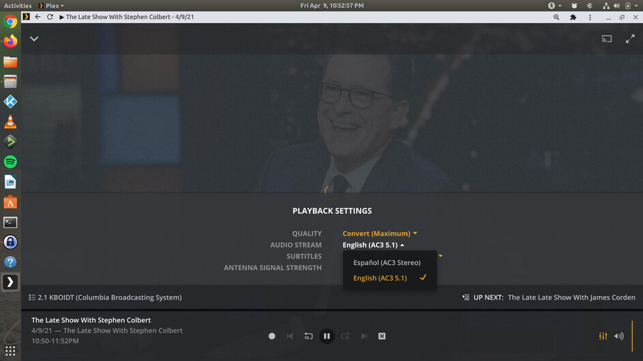Open the Plex app menu in top bar
Screen dimensions: 643x361
[51, 5]
